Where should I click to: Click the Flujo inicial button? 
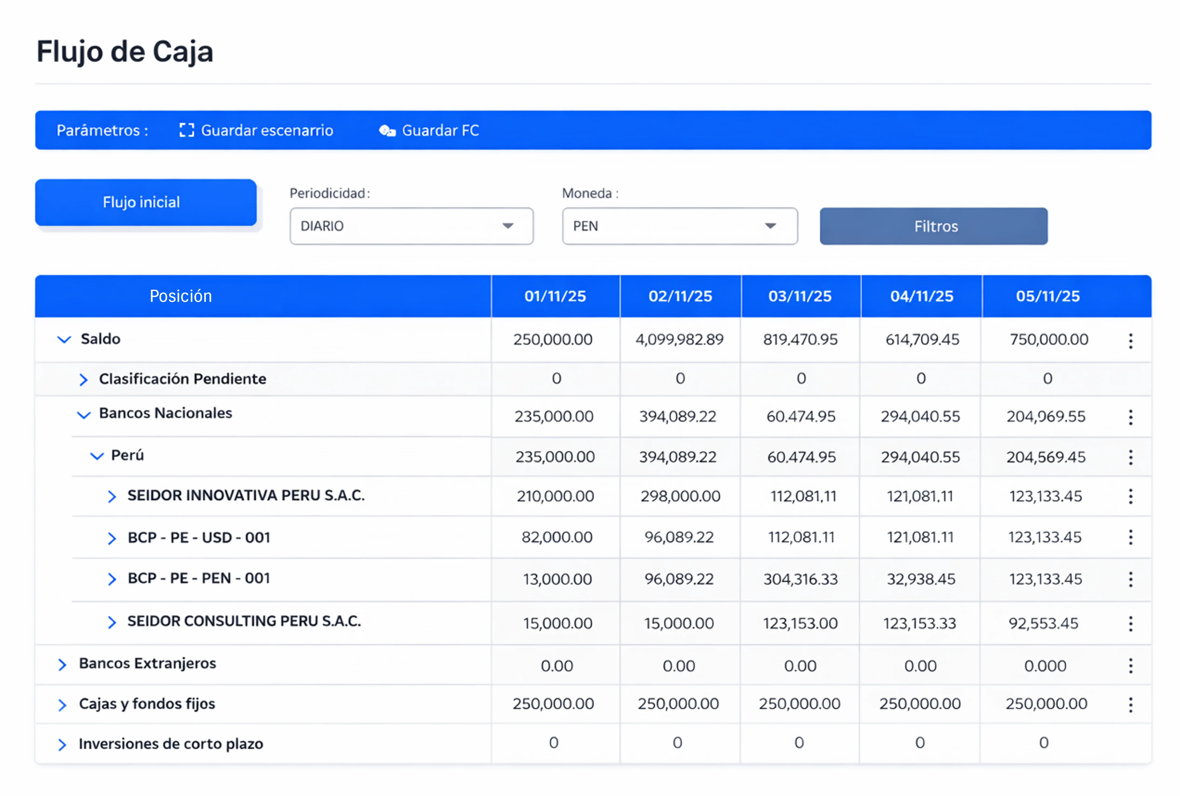146,202
